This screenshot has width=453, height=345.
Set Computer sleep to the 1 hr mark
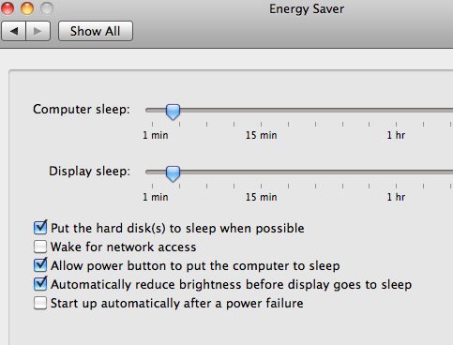[x=396, y=110]
